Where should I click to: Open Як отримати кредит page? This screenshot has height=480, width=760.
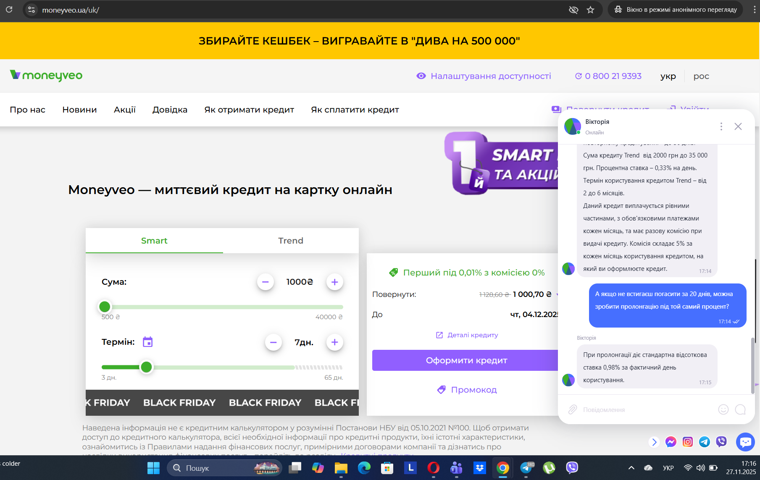click(249, 110)
